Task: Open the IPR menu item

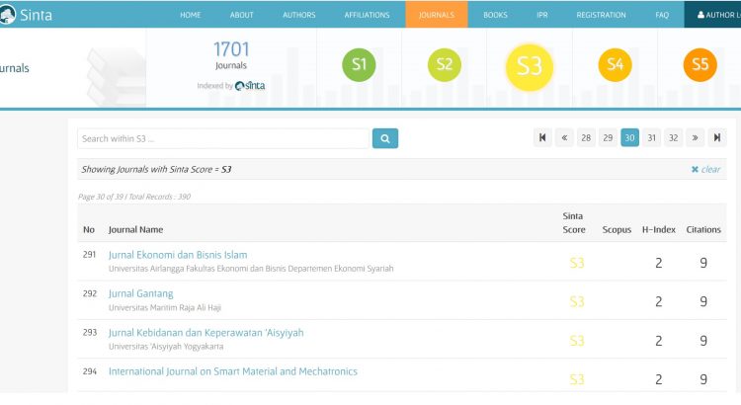Action: pyautogui.click(x=542, y=15)
